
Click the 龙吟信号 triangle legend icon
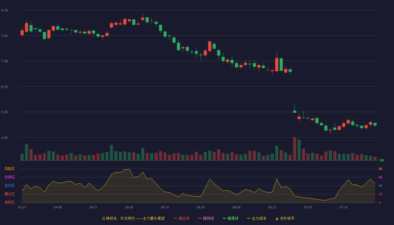(277, 218)
